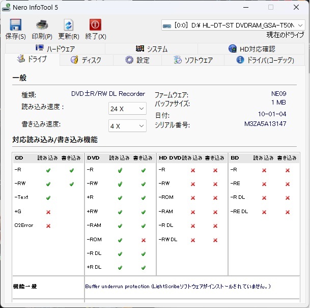Click the Nero InfoTool title bar icon
Image resolution: width=310 pixels, height=308 pixels.
(x=6, y=7)
